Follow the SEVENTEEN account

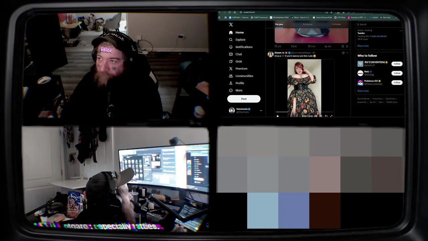(397, 64)
